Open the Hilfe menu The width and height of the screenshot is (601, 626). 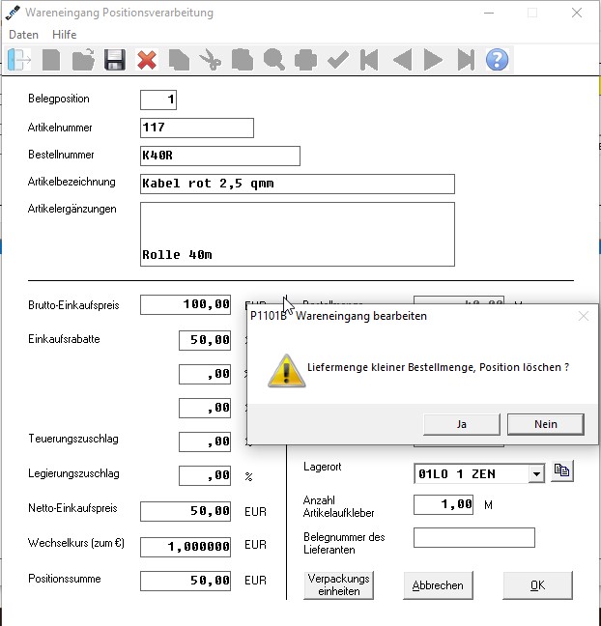[x=65, y=35]
